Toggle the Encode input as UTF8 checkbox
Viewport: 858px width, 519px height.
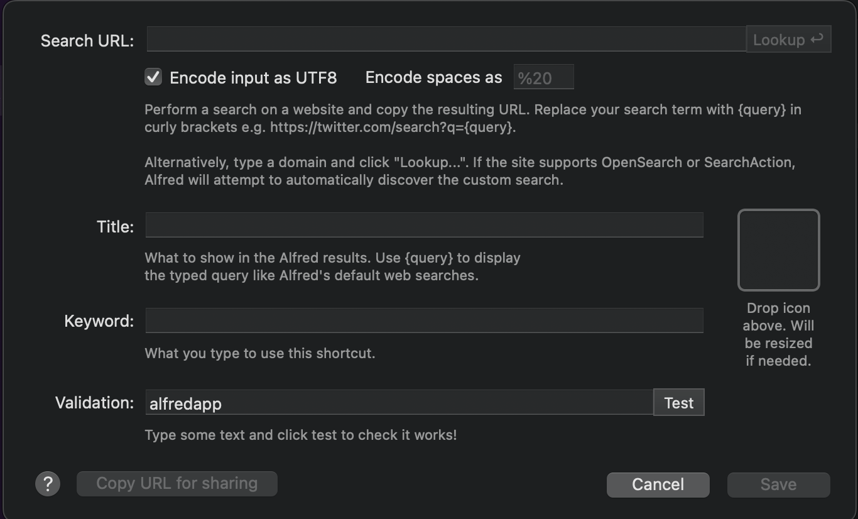coord(153,77)
